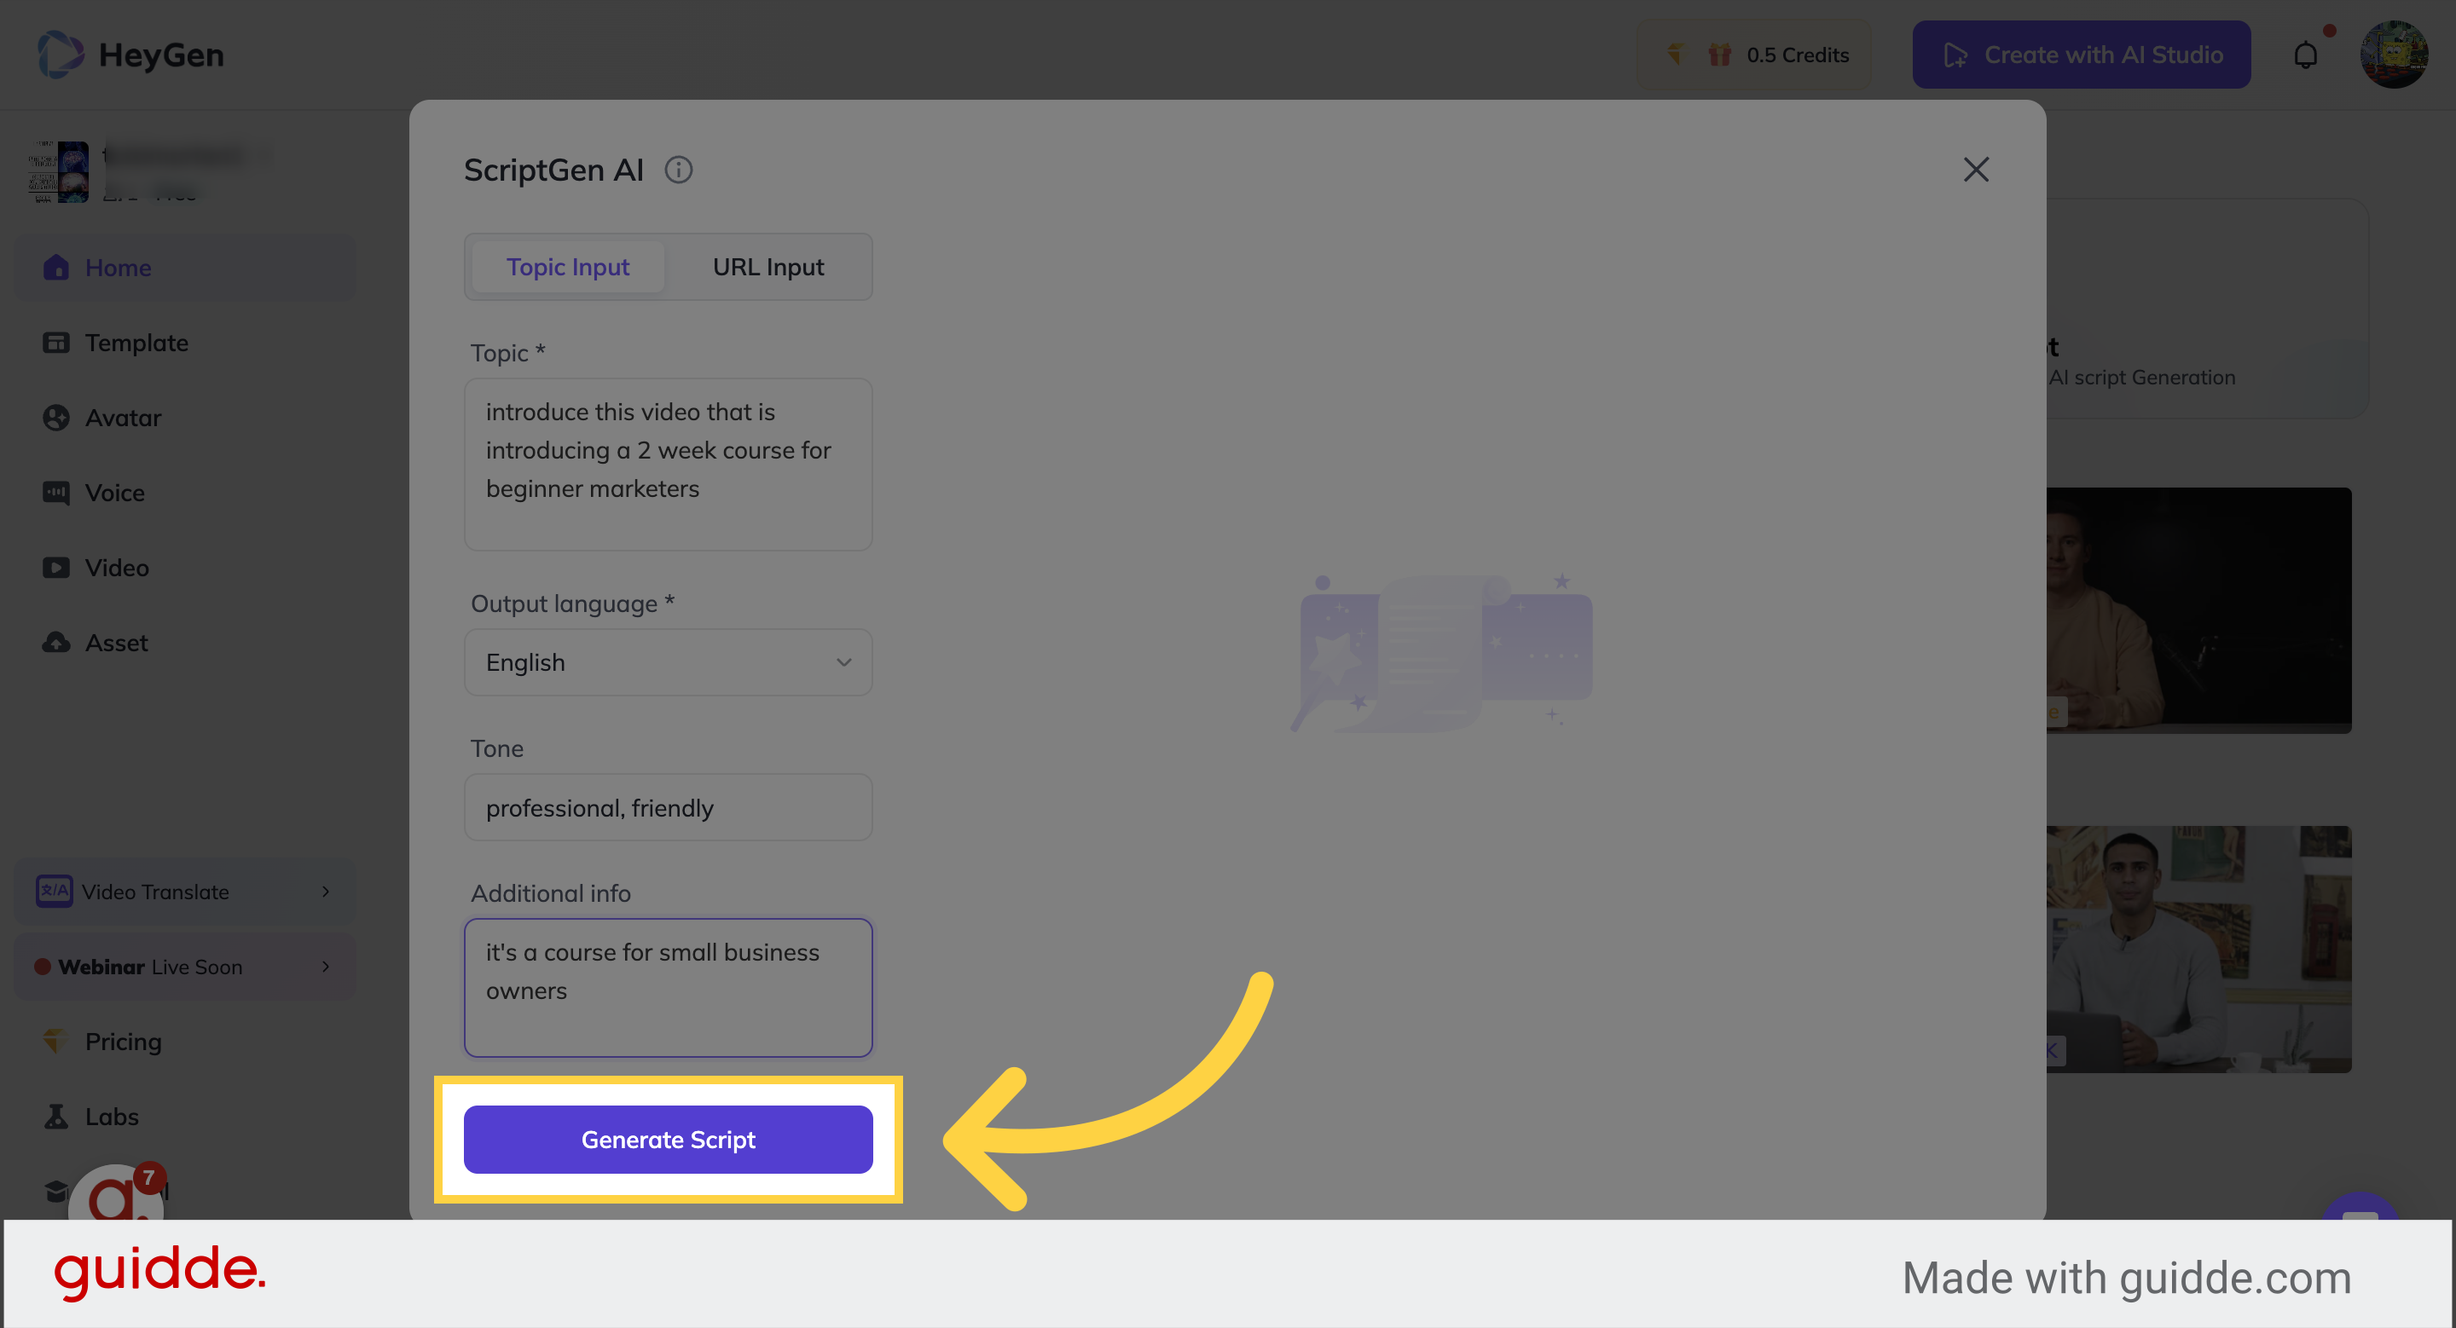Open the office presenter video thumbnail
The image size is (2456, 1328).
pyautogui.click(x=2198, y=949)
